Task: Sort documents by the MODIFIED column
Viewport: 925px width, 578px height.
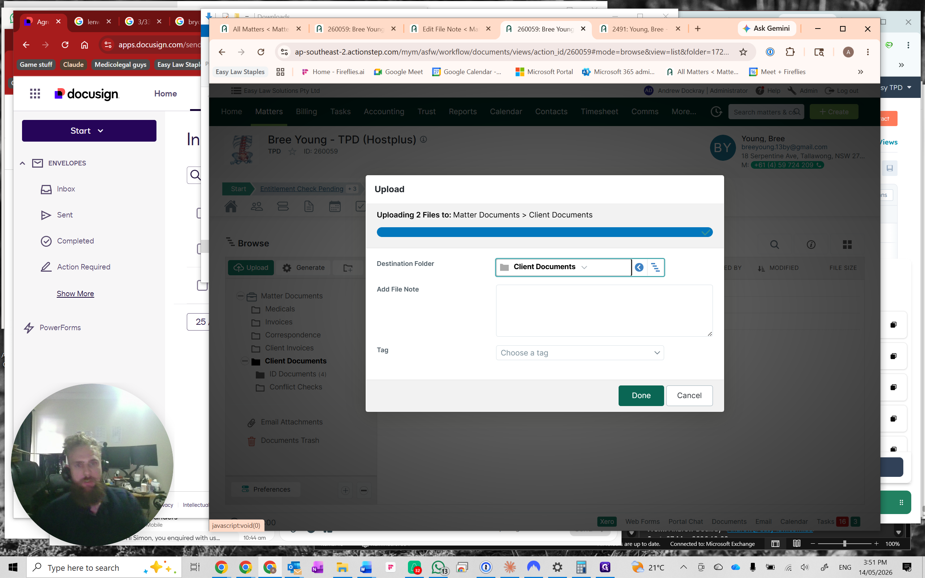Action: coord(783,268)
